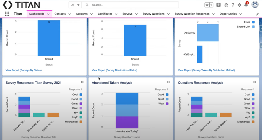Open the All search scope dropdown
This screenshot has width=262, height=140.
[75, 5]
